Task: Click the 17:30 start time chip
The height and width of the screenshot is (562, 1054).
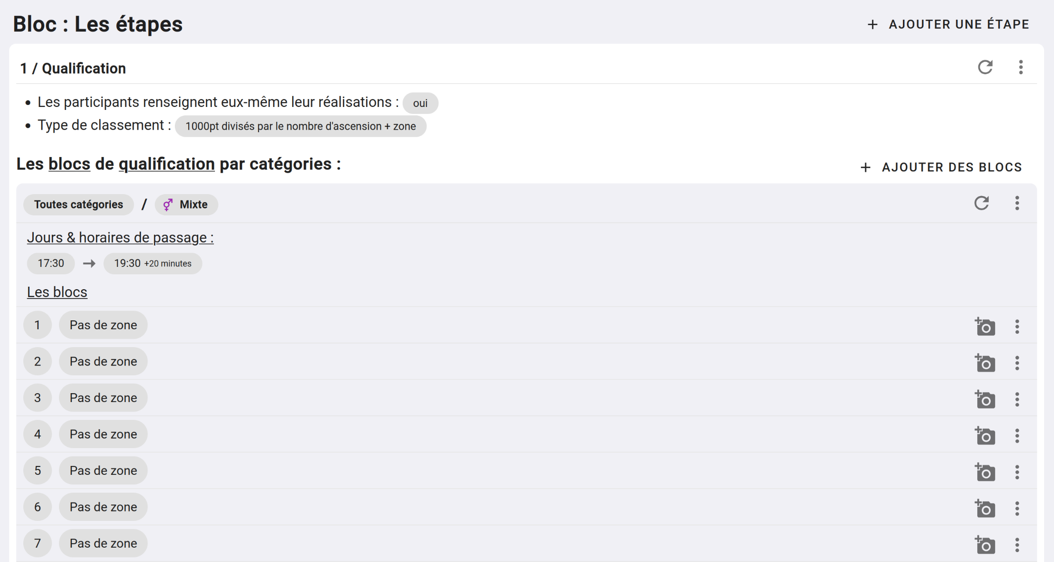Action: (51, 263)
